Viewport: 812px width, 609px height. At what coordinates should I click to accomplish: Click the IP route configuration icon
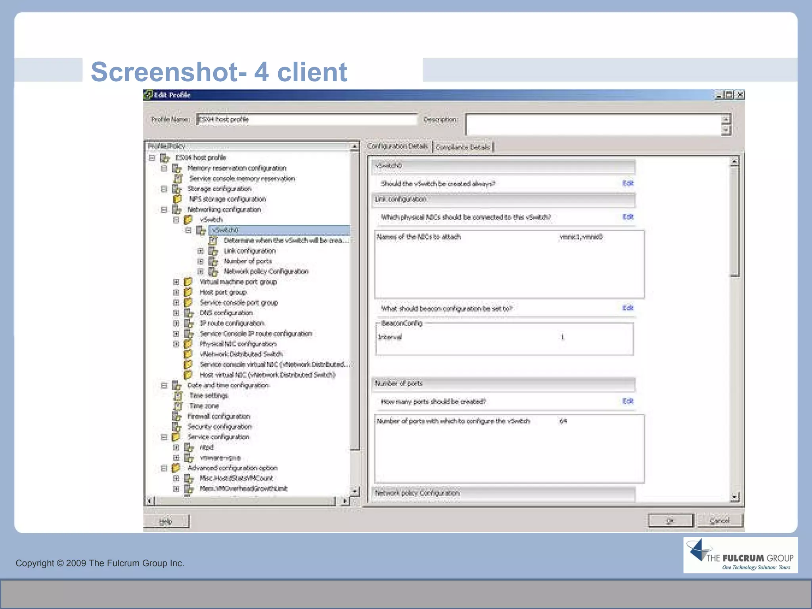[189, 324]
